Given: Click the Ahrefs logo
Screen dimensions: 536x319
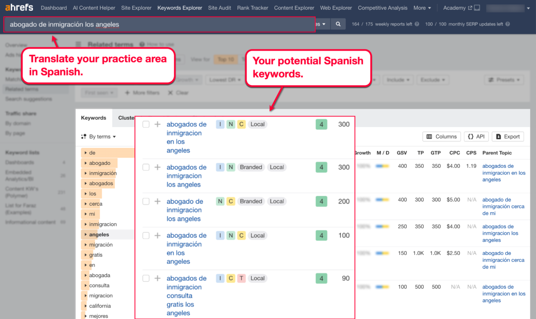Looking at the screenshot, I should tap(19, 8).
